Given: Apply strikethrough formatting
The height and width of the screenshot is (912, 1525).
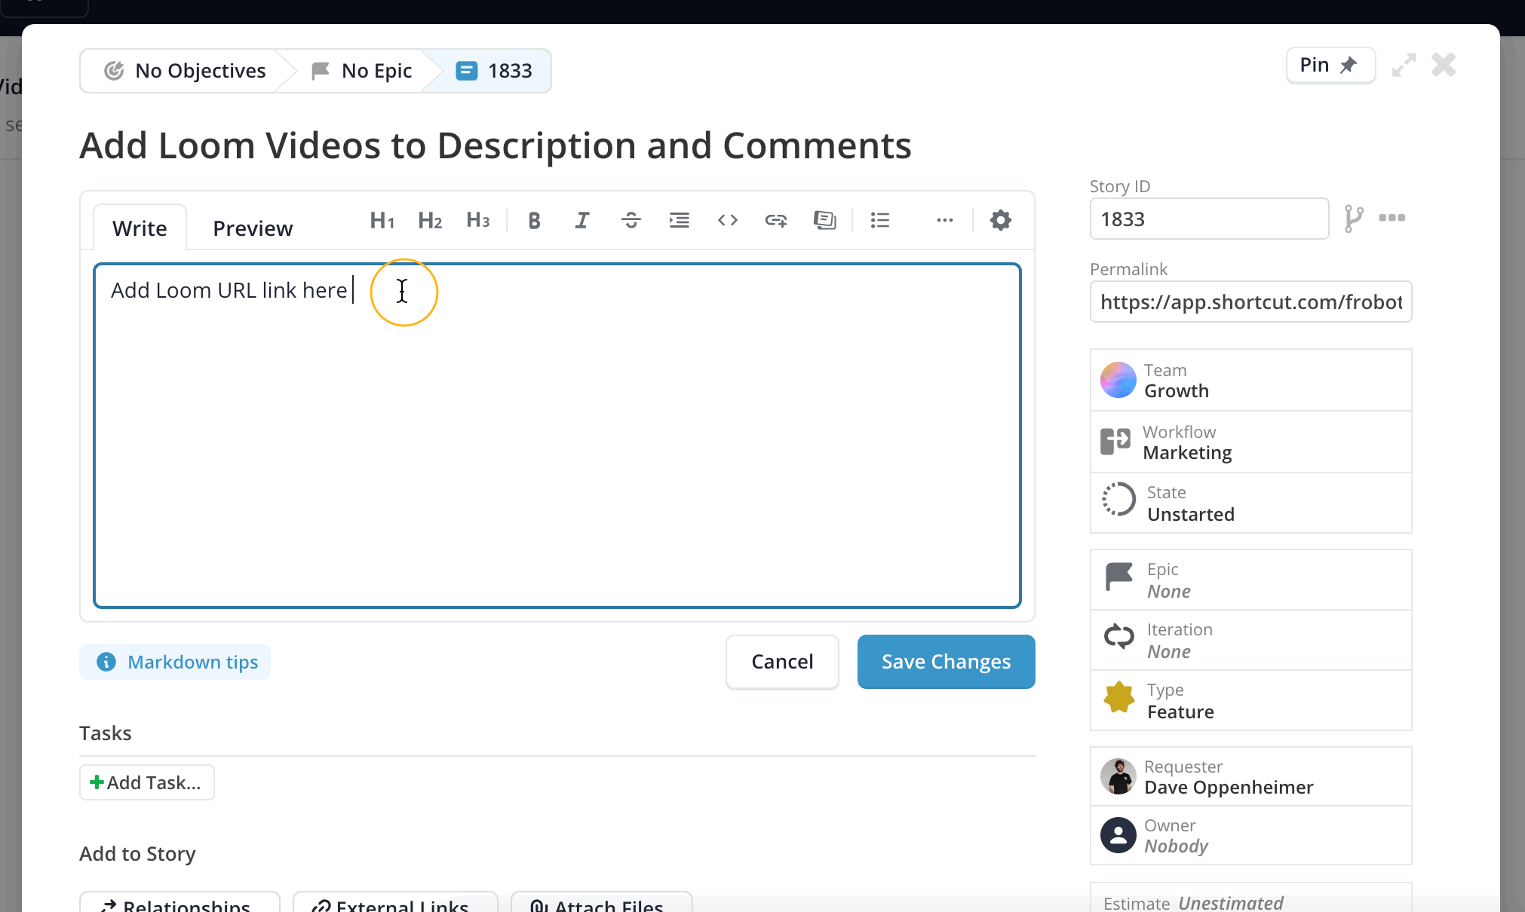Looking at the screenshot, I should [x=631, y=220].
